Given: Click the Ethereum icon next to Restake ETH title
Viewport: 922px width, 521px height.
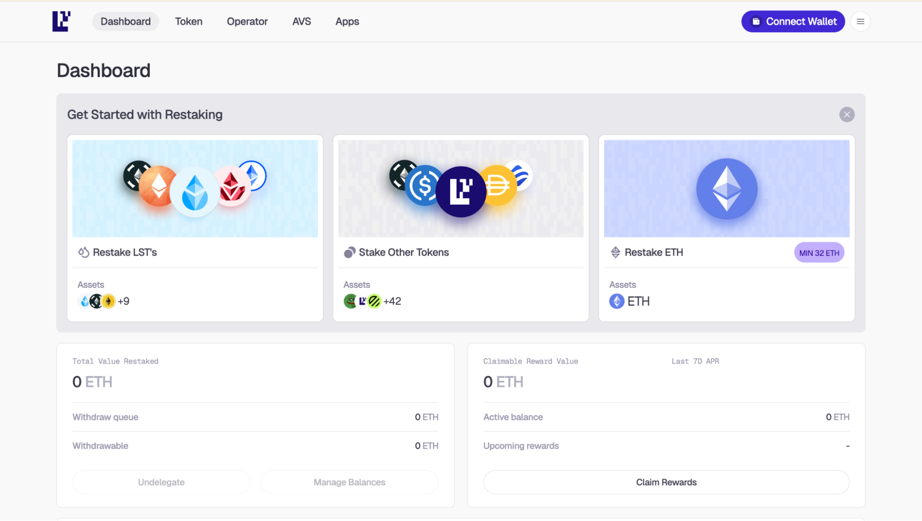Looking at the screenshot, I should point(615,252).
